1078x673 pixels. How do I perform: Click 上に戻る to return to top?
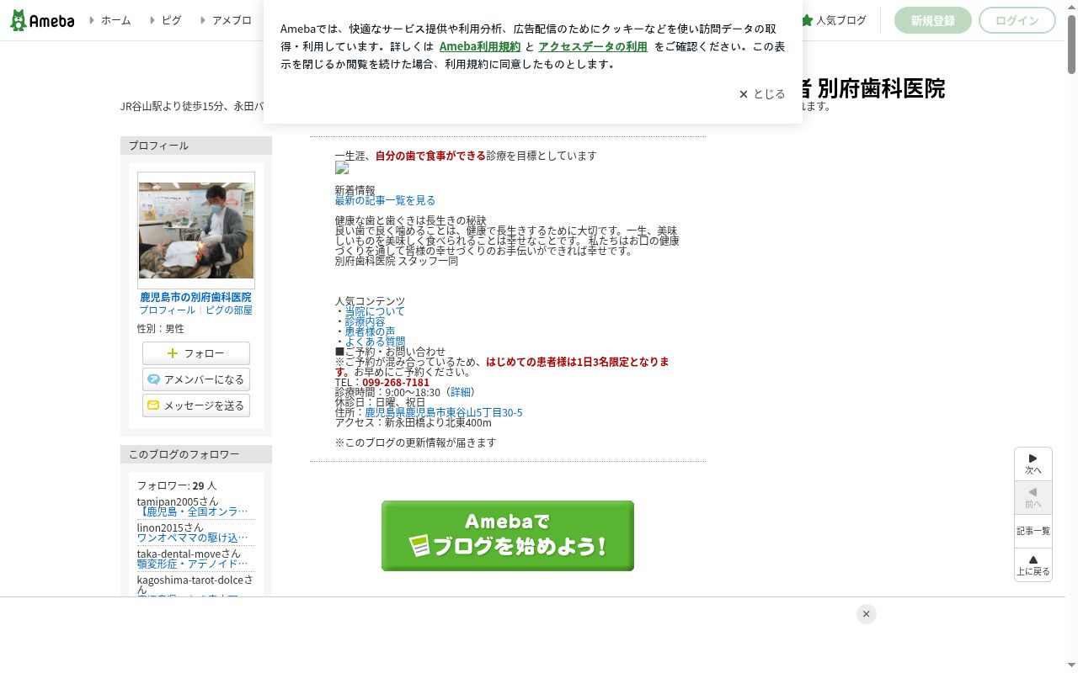(1033, 565)
